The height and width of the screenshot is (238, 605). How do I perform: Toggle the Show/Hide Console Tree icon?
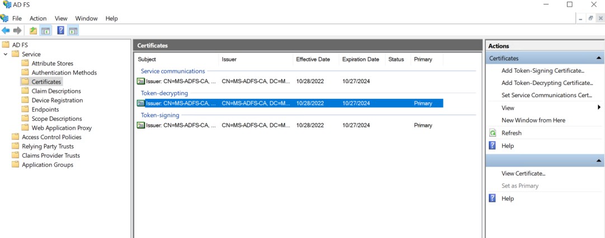tap(46, 30)
